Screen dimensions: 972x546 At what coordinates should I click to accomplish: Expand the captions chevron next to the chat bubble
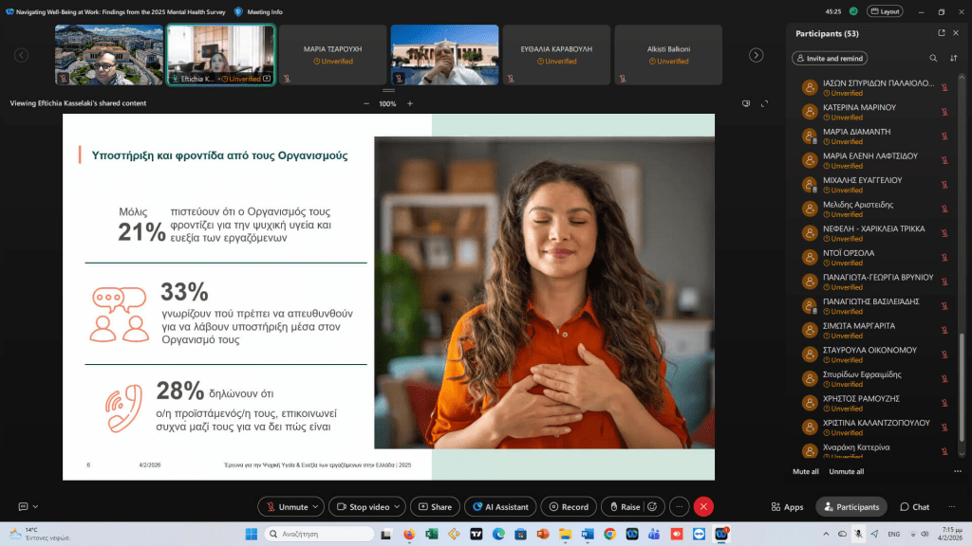click(35, 506)
